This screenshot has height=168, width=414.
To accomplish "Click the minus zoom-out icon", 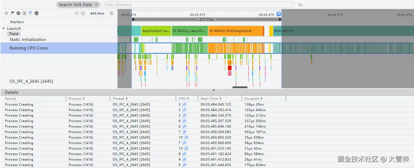I will click(83, 13).
